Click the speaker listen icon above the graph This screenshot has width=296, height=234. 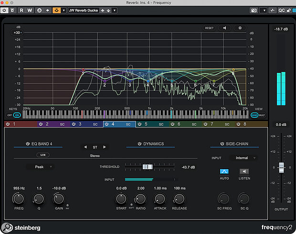(225, 28)
